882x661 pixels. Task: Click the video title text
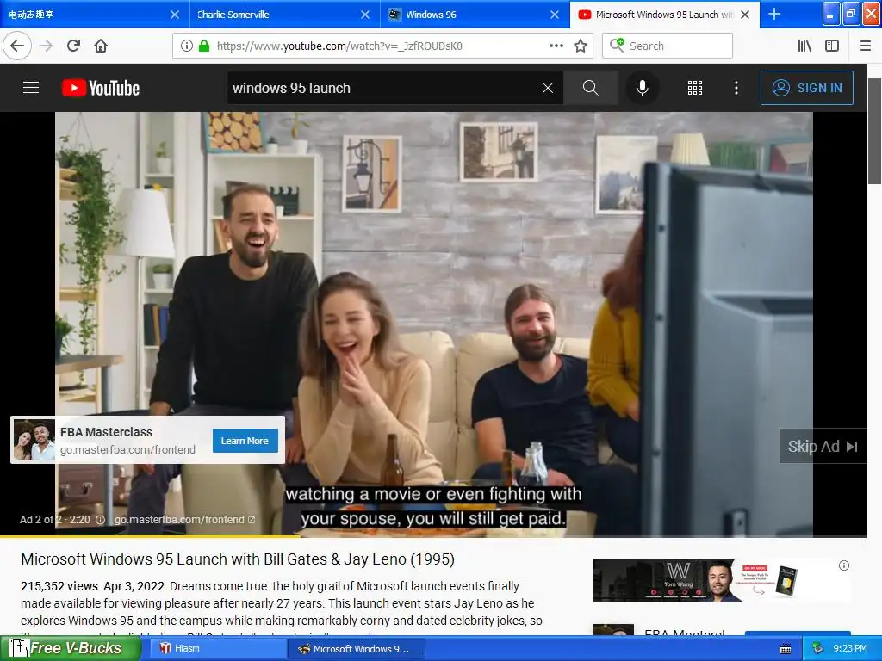(x=238, y=559)
